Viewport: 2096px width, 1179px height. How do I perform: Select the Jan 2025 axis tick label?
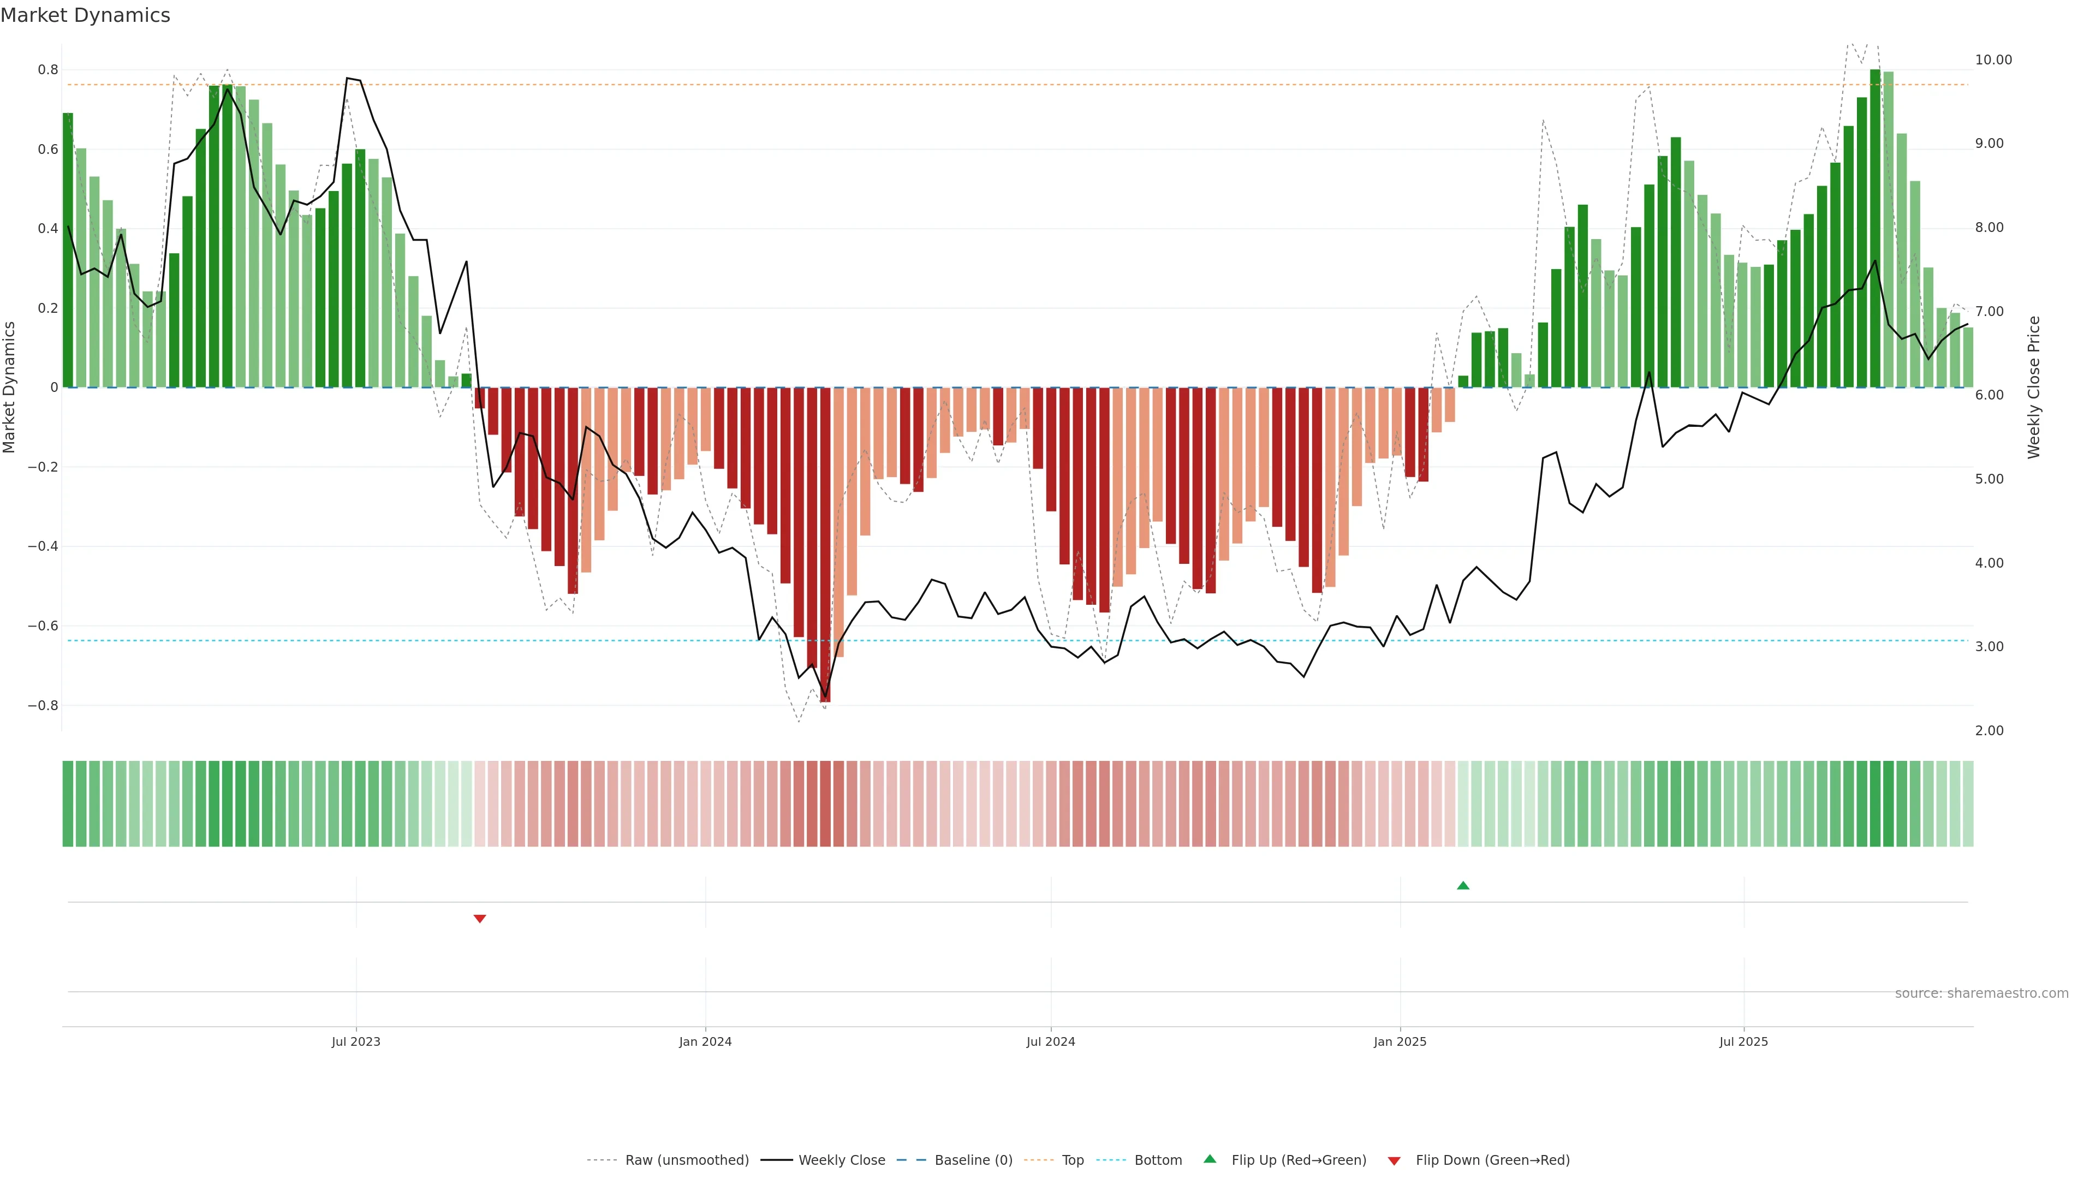click(x=1400, y=1041)
